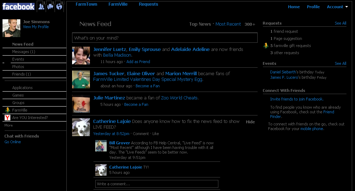Open Bill Grover profile link
Image resolution: width=355 pixels, height=191 pixels.
[x=120, y=143]
